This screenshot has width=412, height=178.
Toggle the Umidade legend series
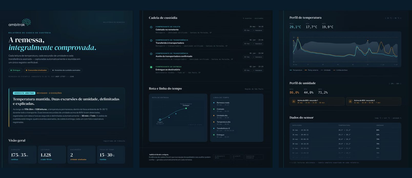326,70
